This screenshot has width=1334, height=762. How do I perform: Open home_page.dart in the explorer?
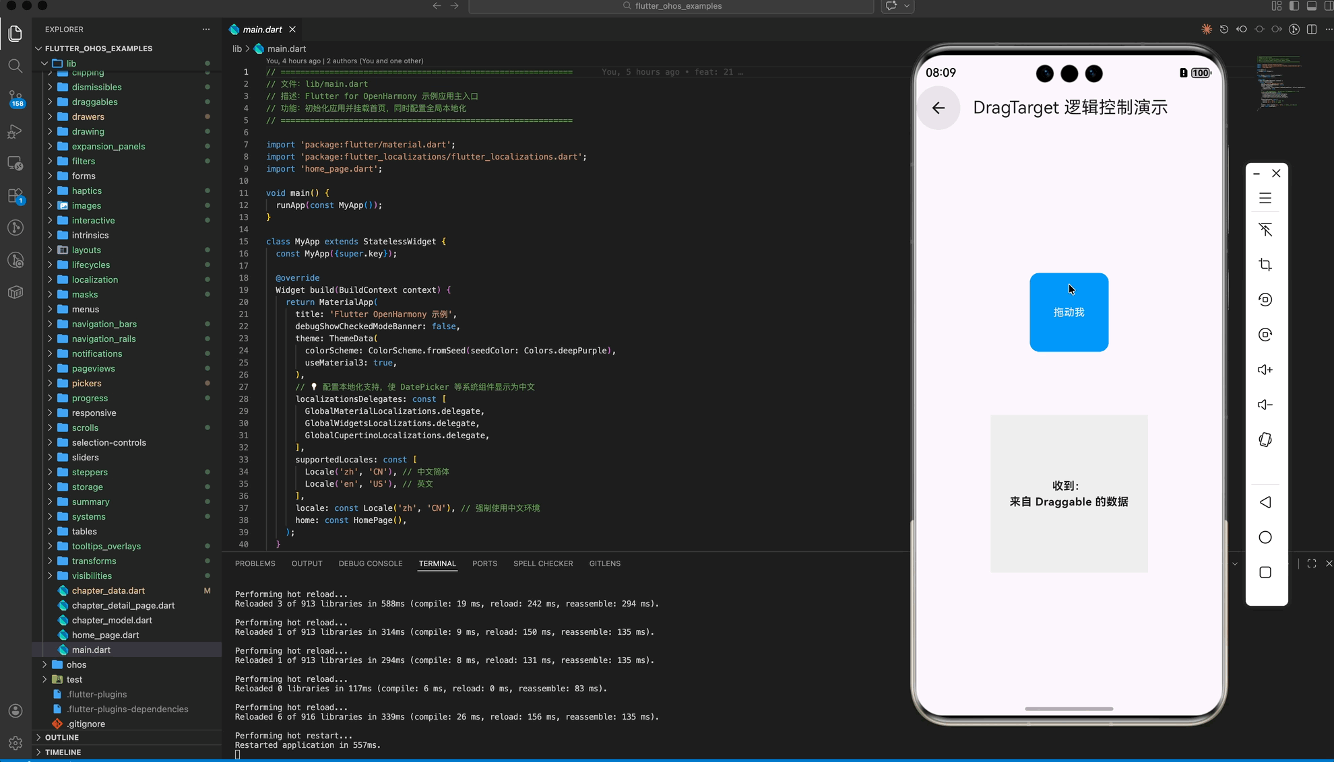(x=105, y=635)
